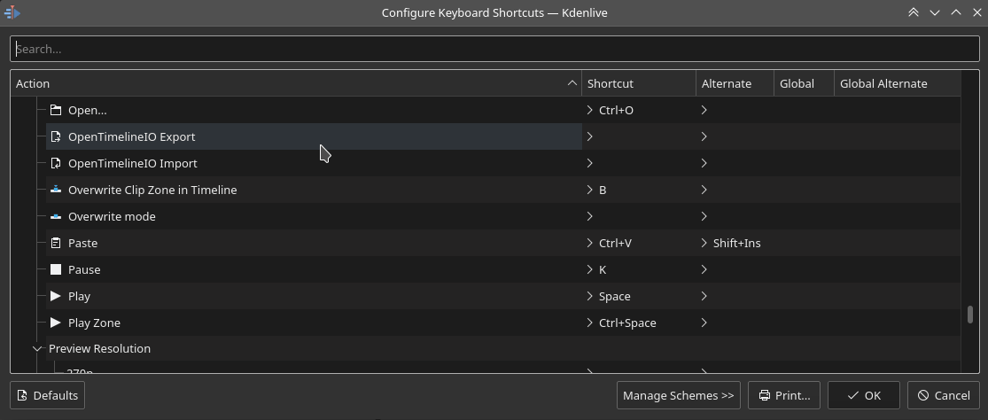Expand the Space shortcut for Play
Viewport: 988px width, 420px height.
click(x=590, y=296)
